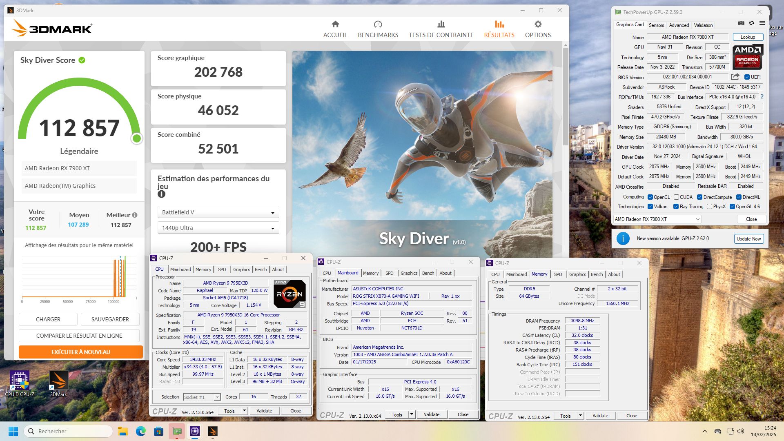Open GPU selection dropdown in GPU-Z
Image resolution: width=784 pixels, height=441 pixels.
[657, 219]
